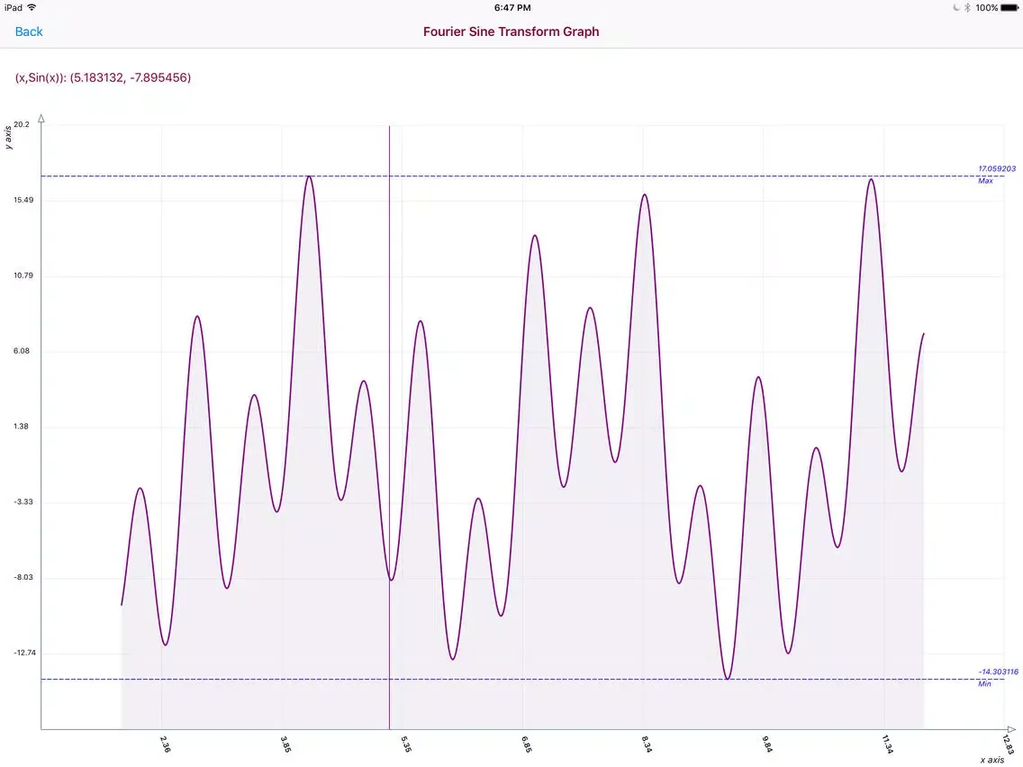Click the x-axis label 11.34
This screenshot has width=1023, height=767.
pyautogui.click(x=887, y=744)
